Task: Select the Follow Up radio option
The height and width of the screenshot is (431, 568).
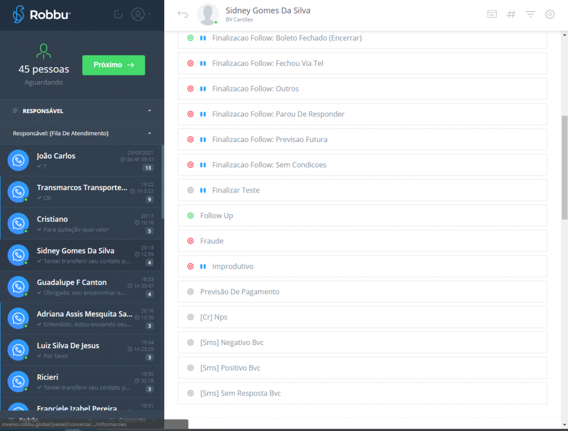Action: tap(190, 216)
